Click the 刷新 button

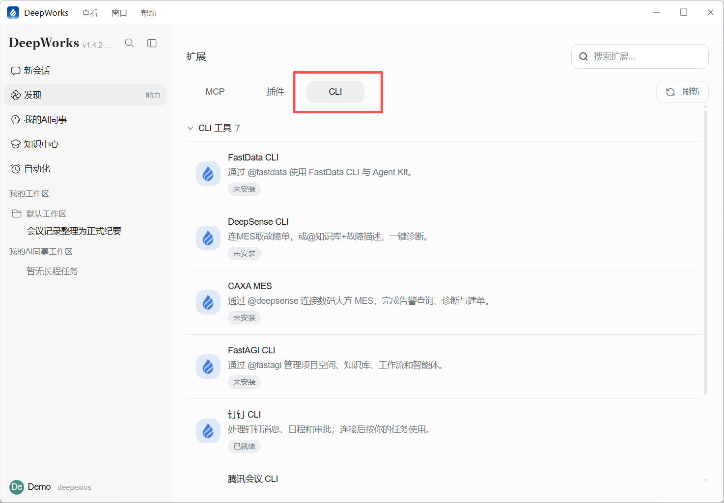tap(682, 92)
